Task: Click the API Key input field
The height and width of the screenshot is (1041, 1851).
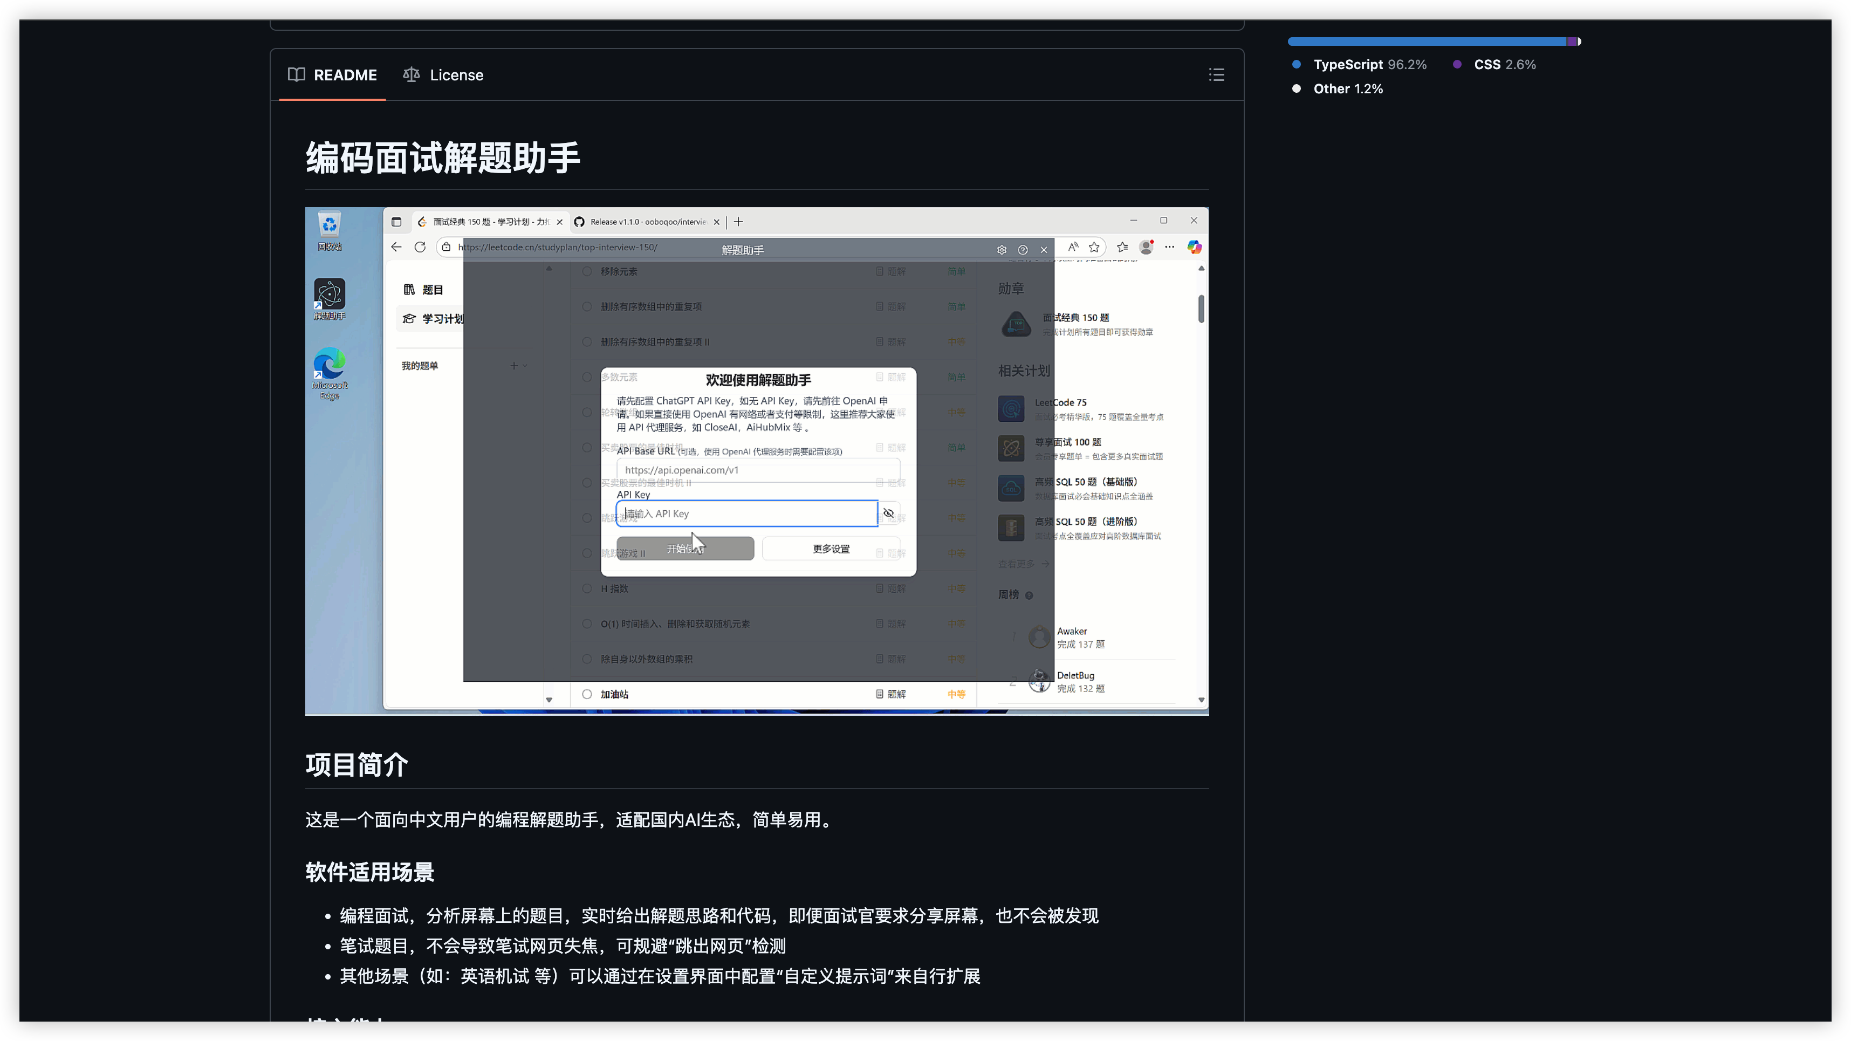Action: [748, 513]
